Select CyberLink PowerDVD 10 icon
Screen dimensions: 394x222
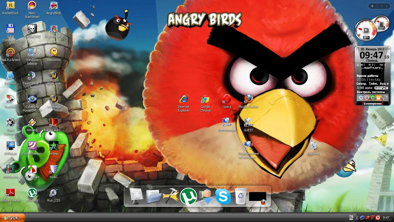[32, 103]
